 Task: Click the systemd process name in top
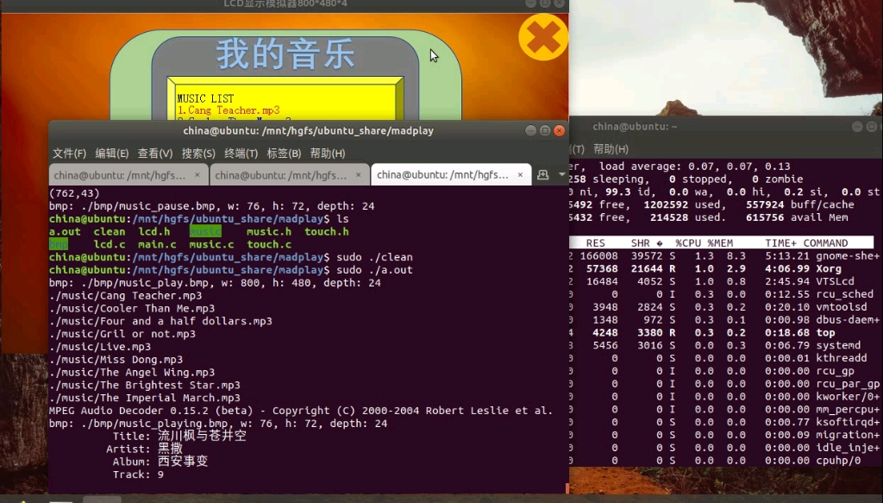click(x=838, y=346)
